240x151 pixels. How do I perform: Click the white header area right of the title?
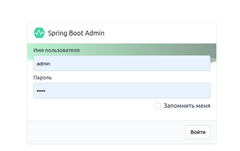(x=159, y=33)
